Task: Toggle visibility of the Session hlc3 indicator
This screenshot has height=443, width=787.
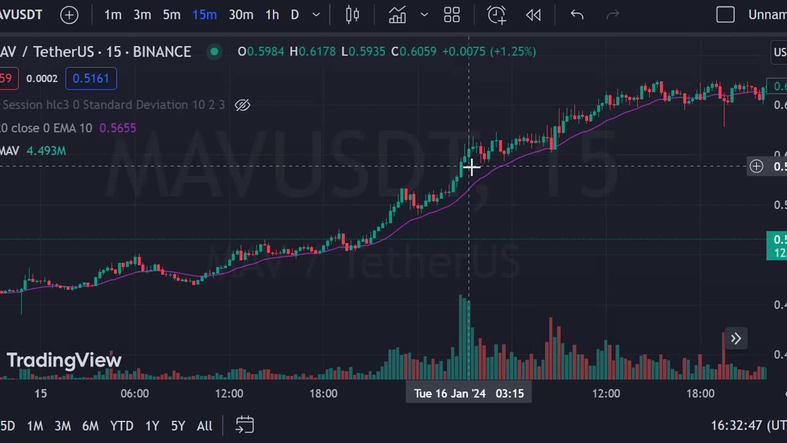Action: point(243,105)
